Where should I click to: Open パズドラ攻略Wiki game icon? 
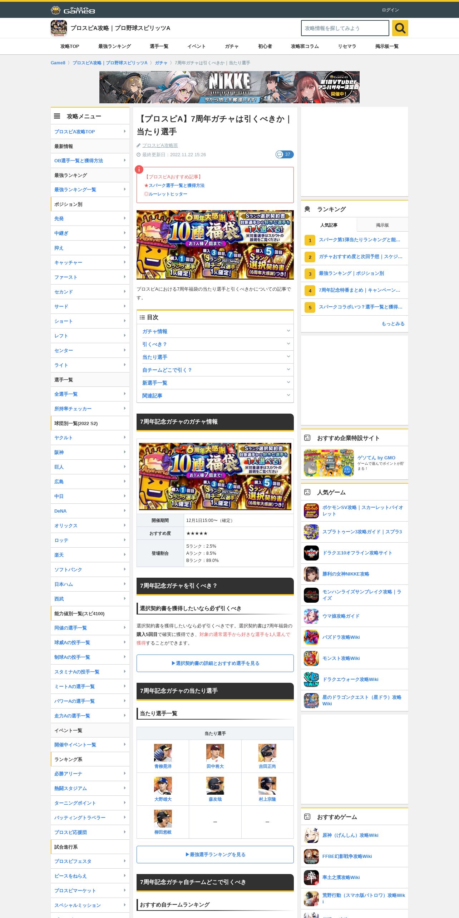311,637
